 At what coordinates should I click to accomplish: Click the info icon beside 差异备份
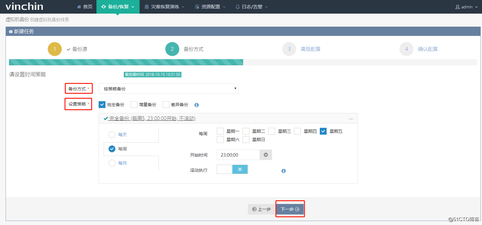coord(196,105)
